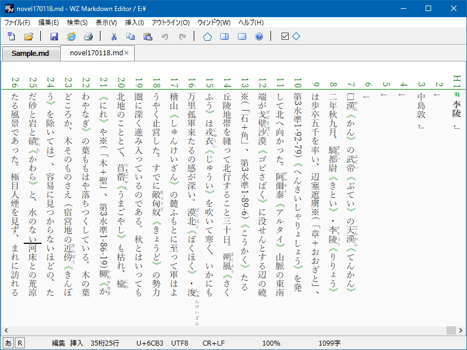The width and height of the screenshot is (467, 350).
Task: Toggle Japanese input mode via the あ indicator
Action: pyautogui.click(x=7, y=343)
